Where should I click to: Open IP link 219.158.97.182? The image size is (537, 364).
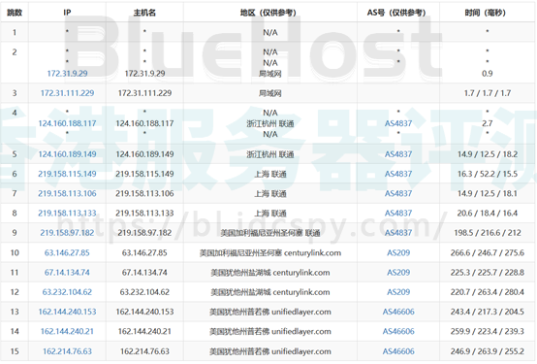[67, 233]
